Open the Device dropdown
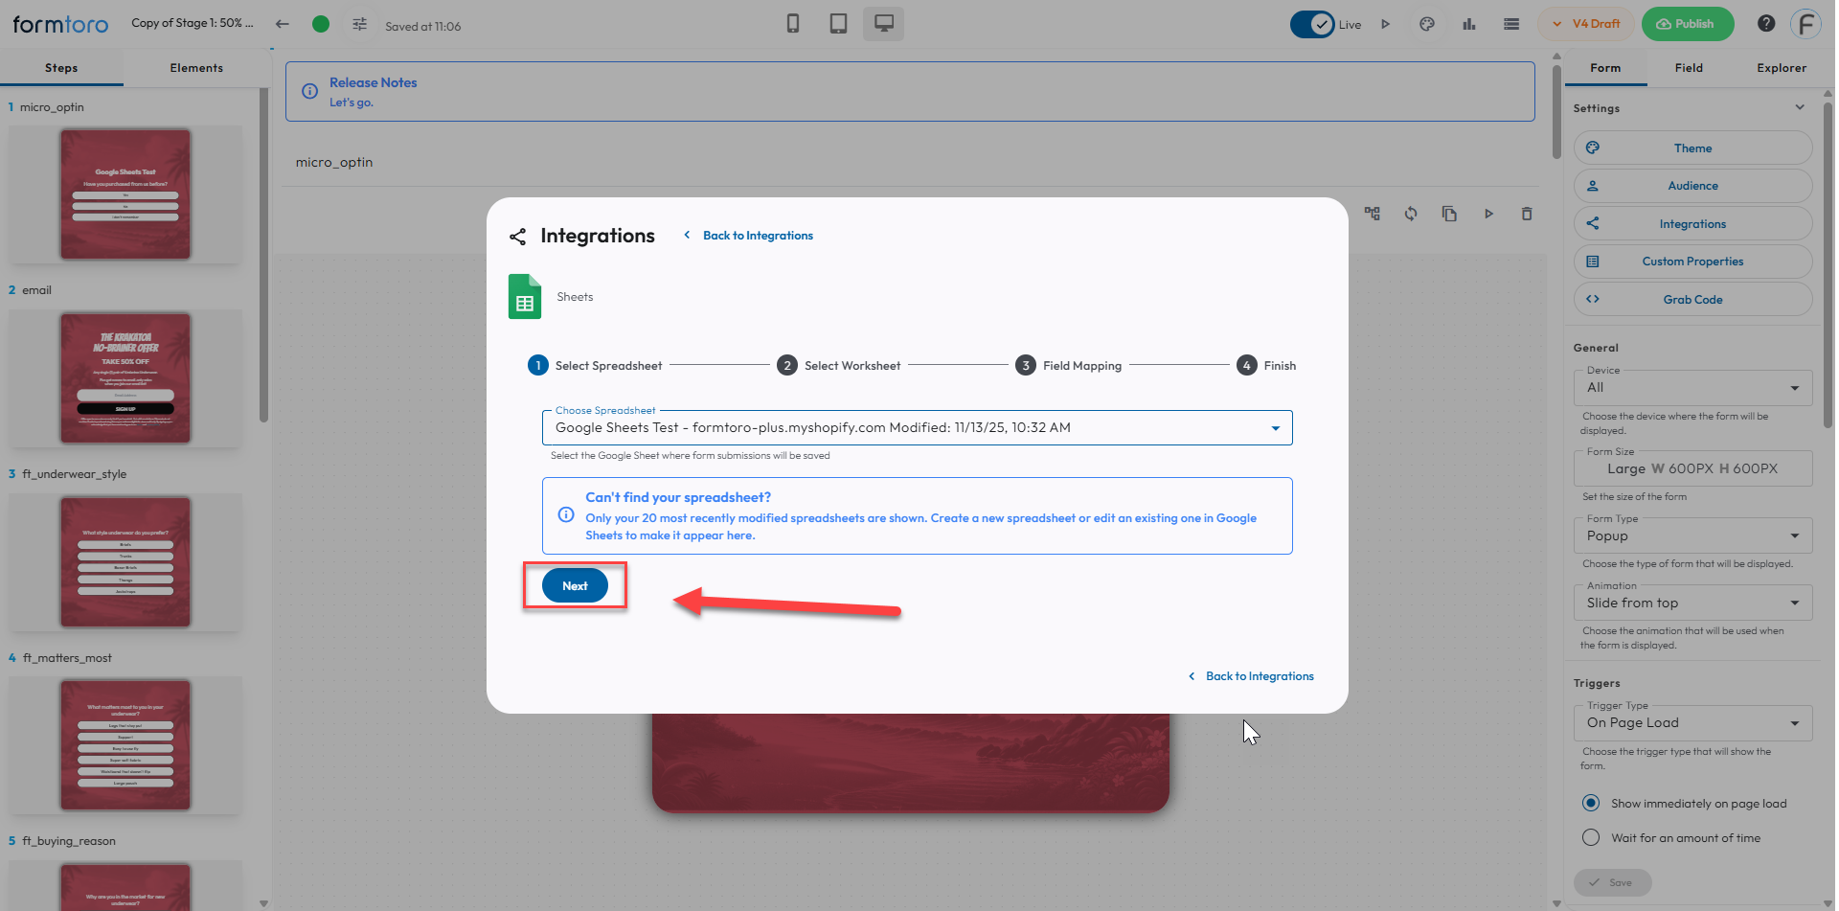This screenshot has height=911, width=1839. (x=1692, y=388)
